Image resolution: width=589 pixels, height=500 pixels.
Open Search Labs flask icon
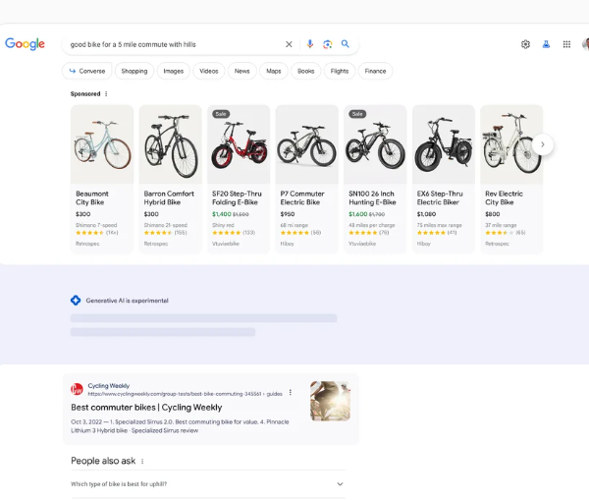tap(546, 44)
